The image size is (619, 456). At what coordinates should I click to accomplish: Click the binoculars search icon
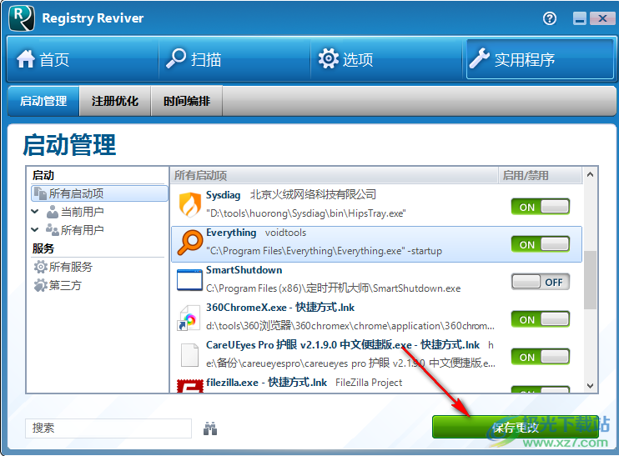pyautogui.click(x=210, y=428)
